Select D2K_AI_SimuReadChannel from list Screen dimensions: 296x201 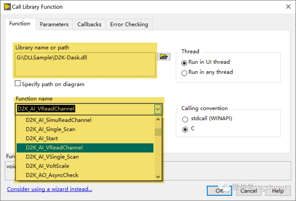click(x=59, y=120)
